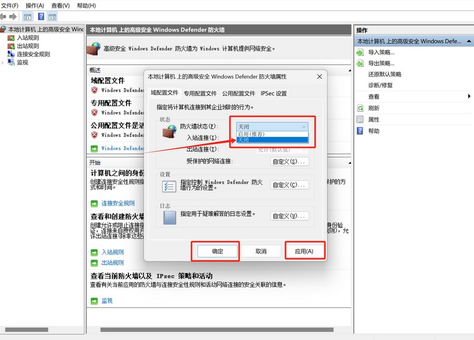Click the center pane horizontal scrollbar

(217, 329)
